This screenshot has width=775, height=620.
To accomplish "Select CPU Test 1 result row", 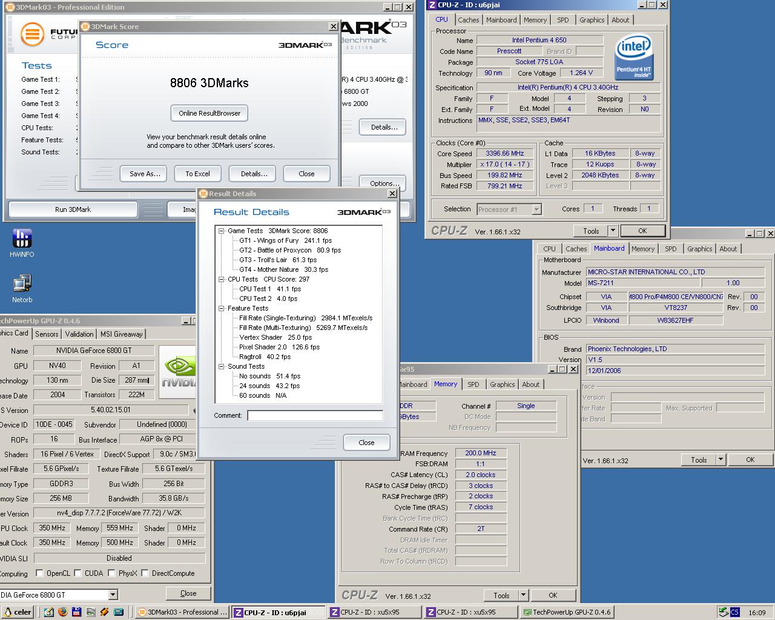I will 269,289.
